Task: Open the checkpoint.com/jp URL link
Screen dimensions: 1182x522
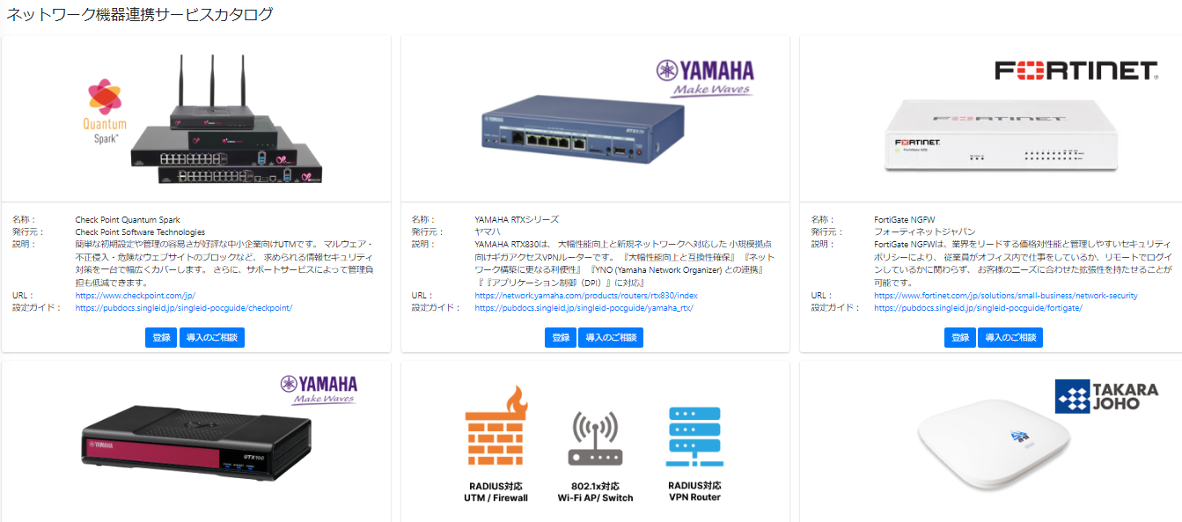Action: 135,296
